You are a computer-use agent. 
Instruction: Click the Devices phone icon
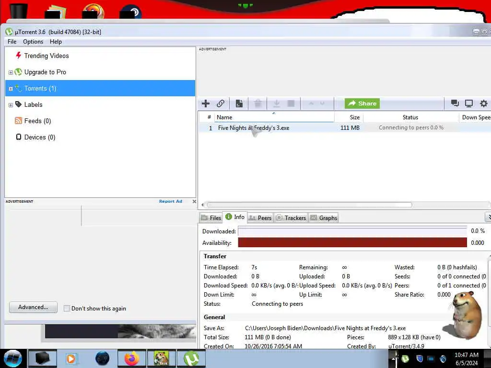[19, 137]
